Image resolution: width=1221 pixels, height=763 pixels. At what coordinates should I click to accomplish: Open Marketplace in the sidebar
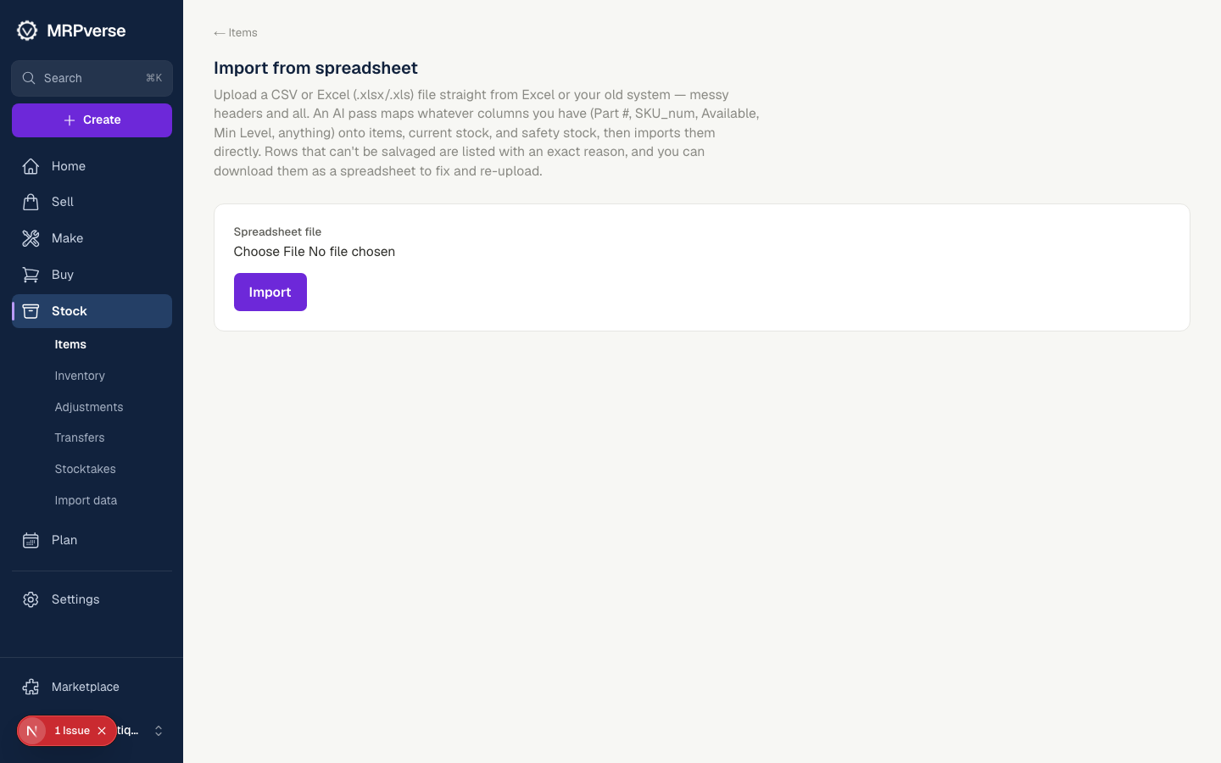point(92,687)
